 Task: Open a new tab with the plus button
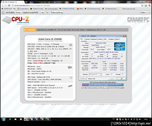click(x=26, y=2)
